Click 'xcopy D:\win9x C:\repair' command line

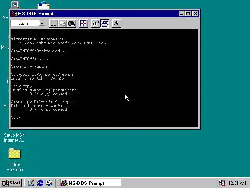coord(48,102)
